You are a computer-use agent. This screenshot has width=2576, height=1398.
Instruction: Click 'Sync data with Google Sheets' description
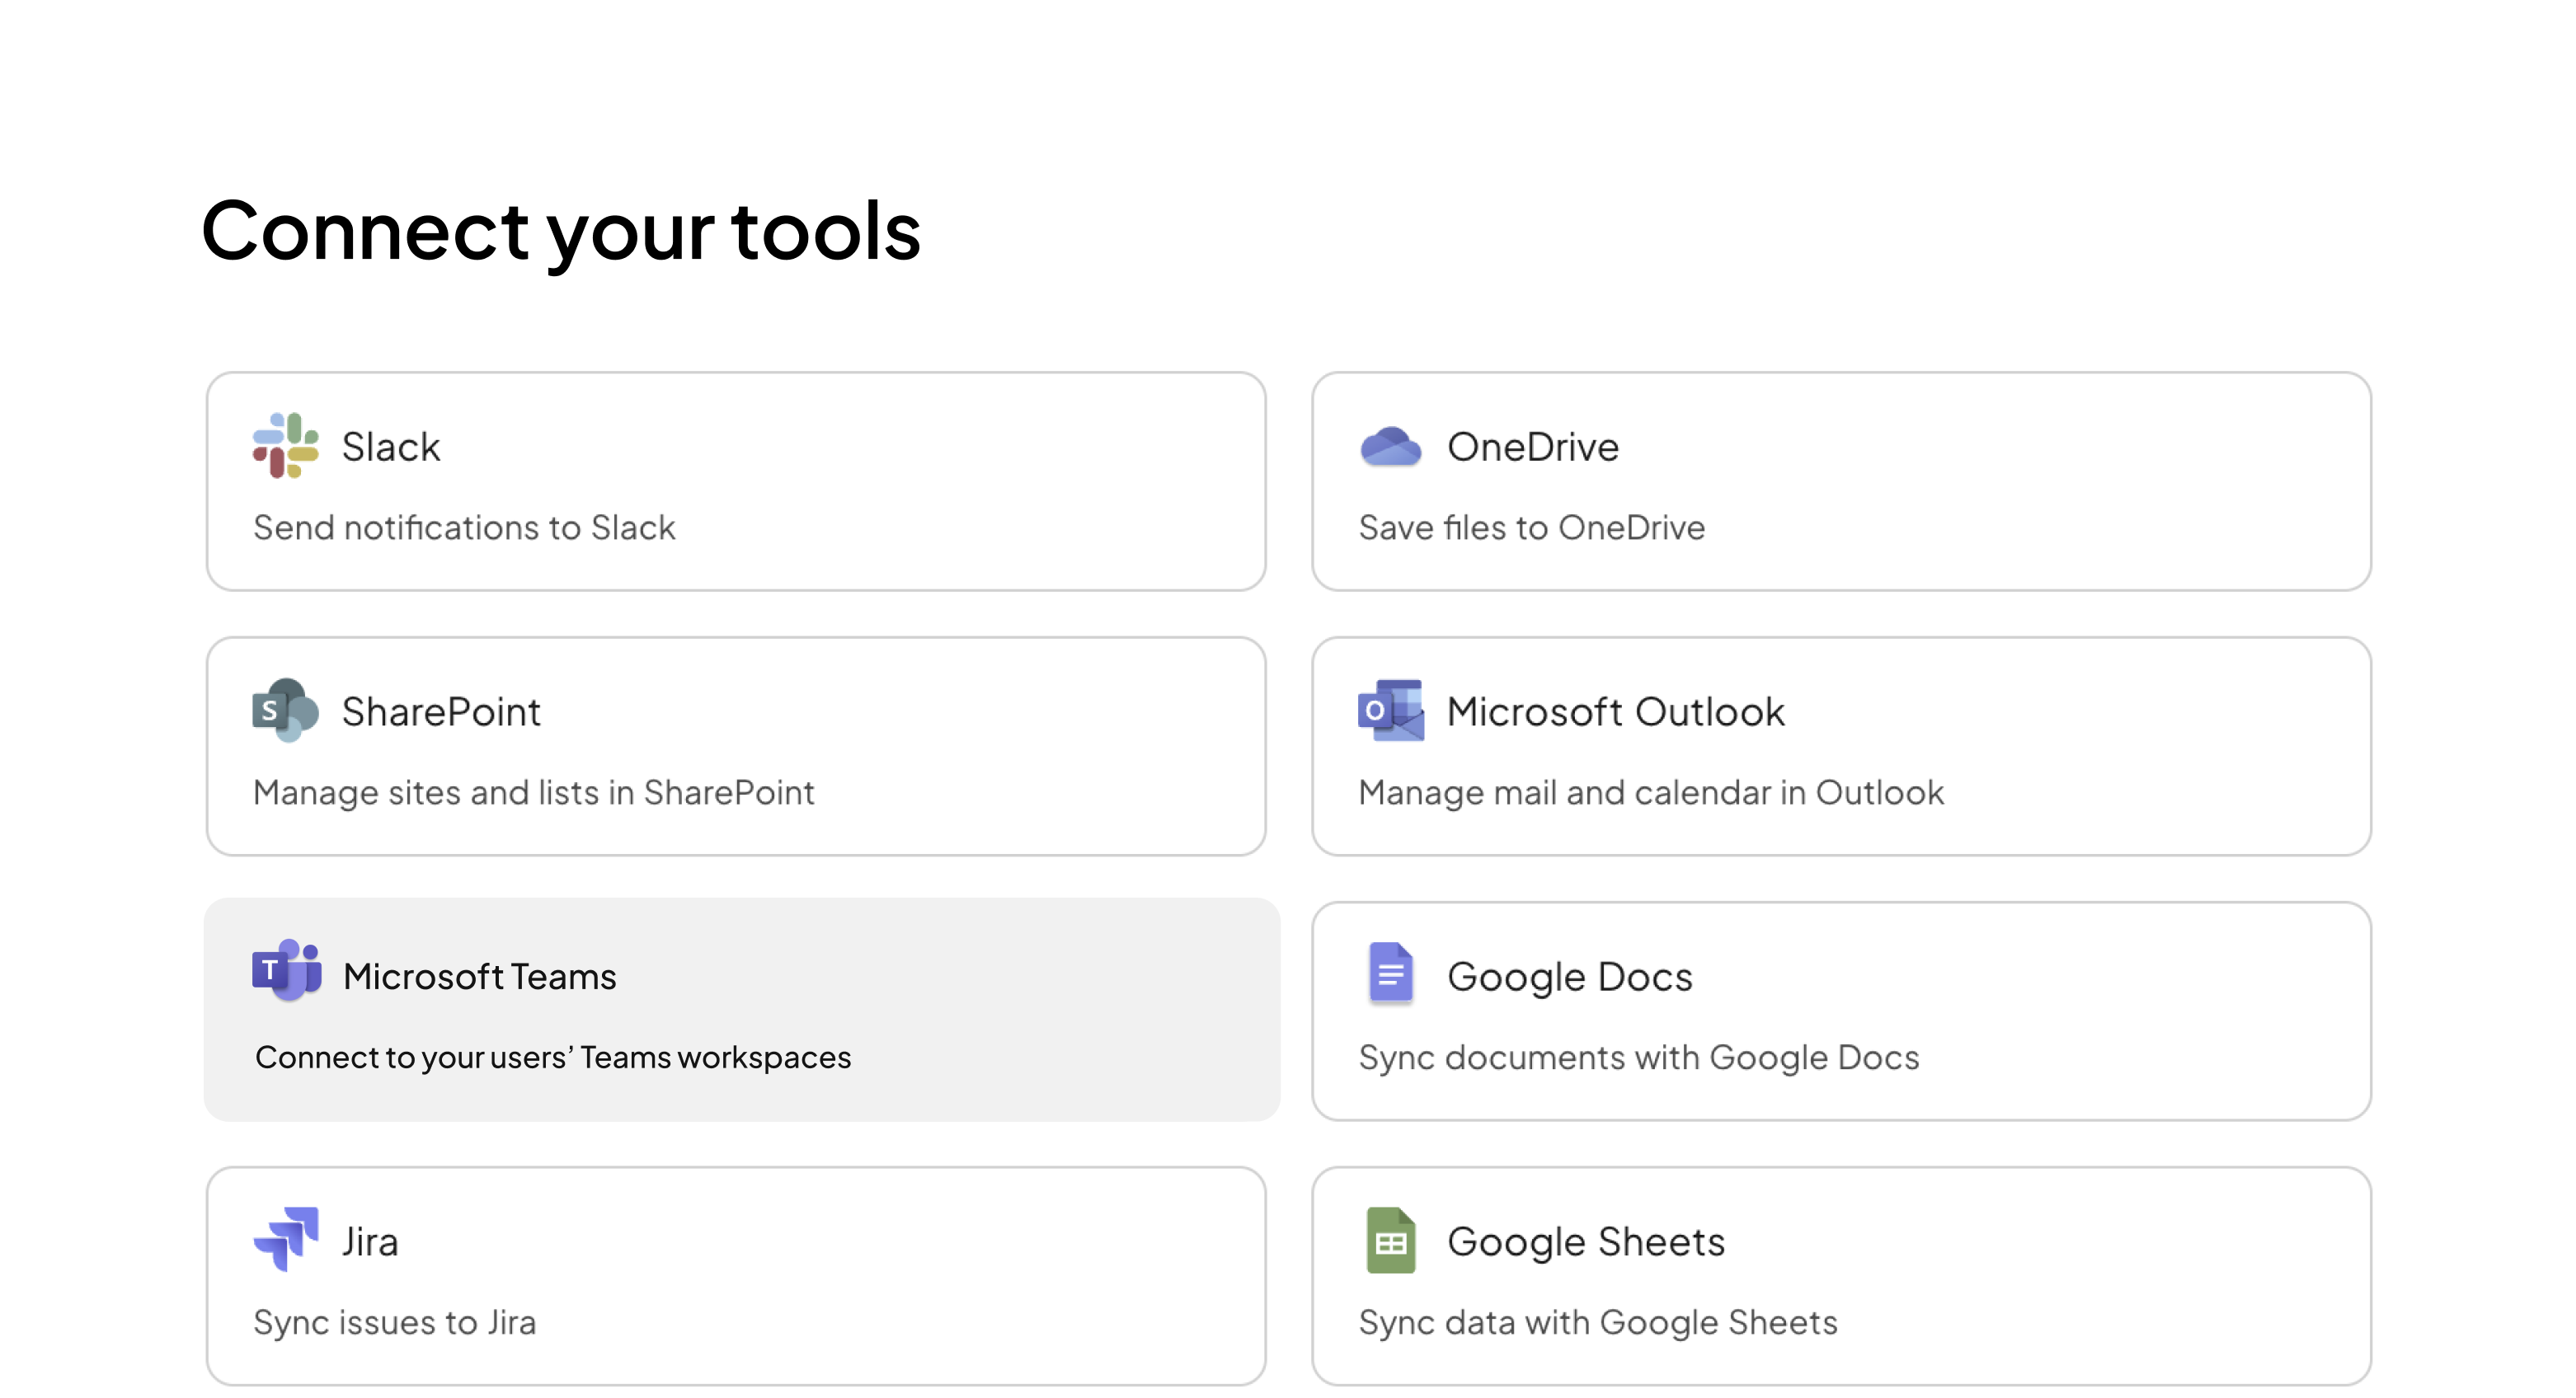pyautogui.click(x=1597, y=1322)
